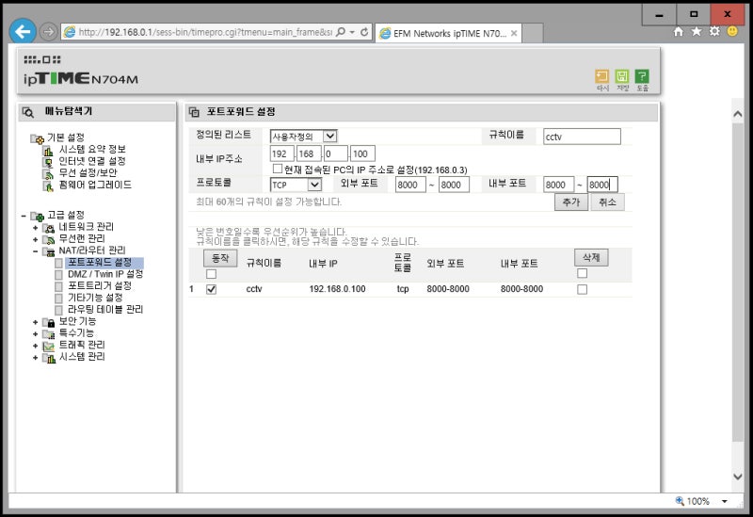Open favorites star icon
This screenshot has width=753, height=517.
pyautogui.click(x=697, y=31)
